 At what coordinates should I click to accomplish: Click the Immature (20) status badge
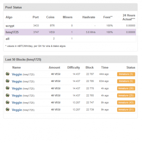pyautogui.click(x=126, y=88)
